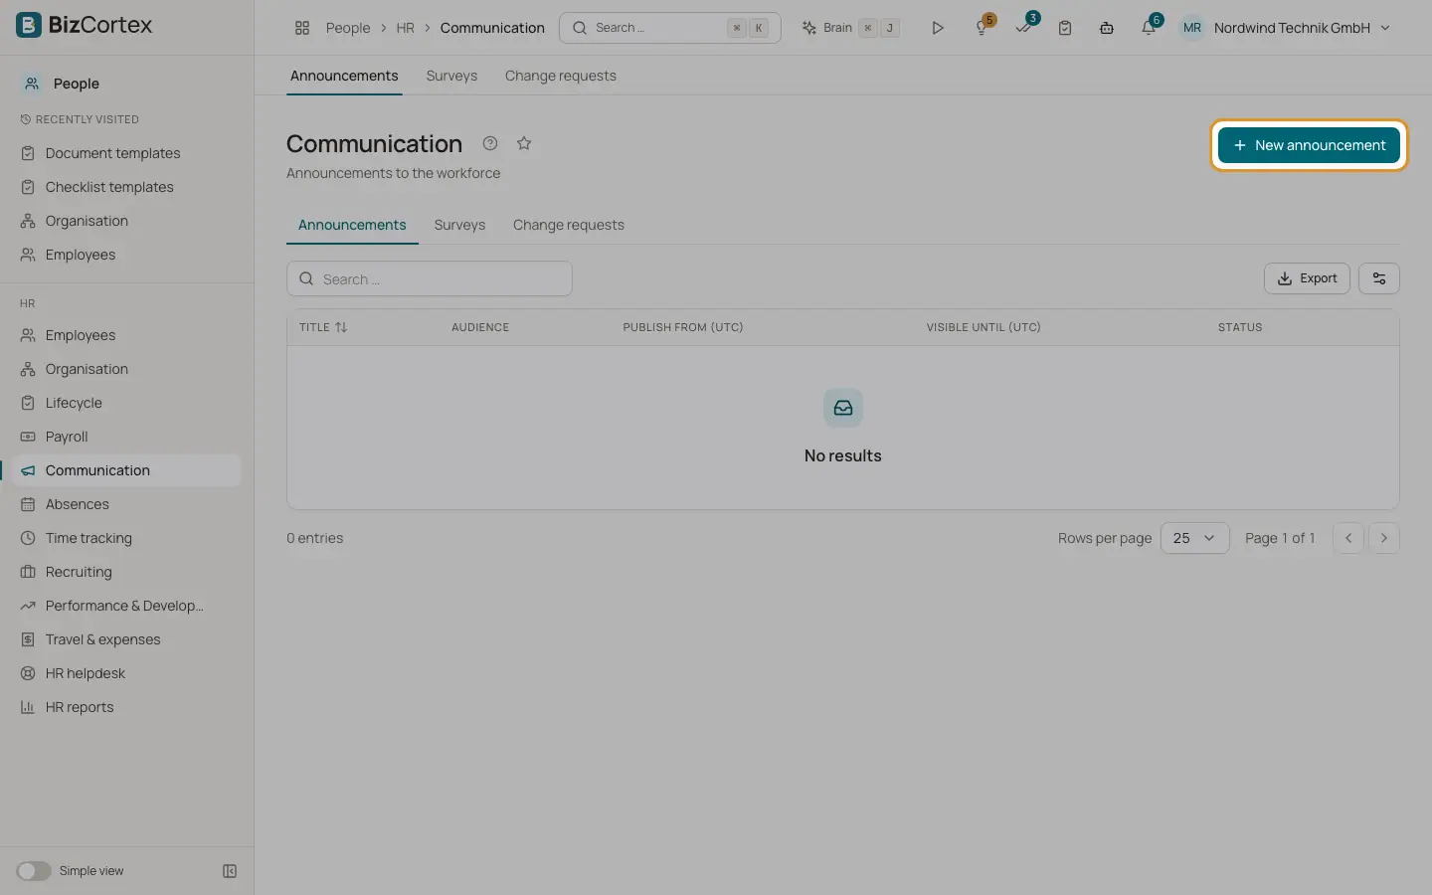Toggle the Simple view switch

click(x=33, y=871)
